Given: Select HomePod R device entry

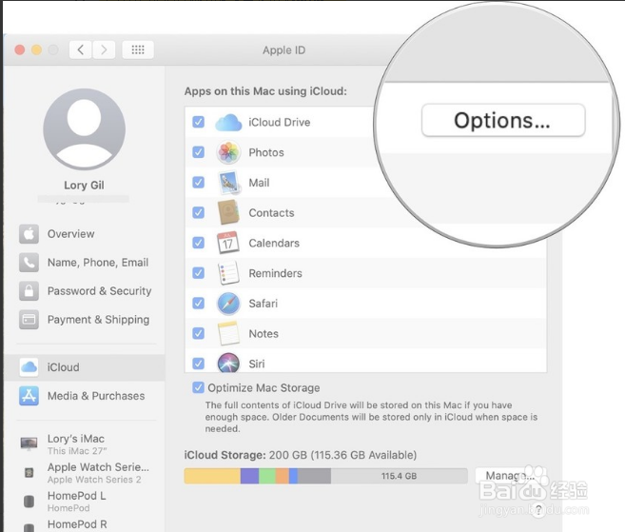Looking at the screenshot, I should coord(85,524).
